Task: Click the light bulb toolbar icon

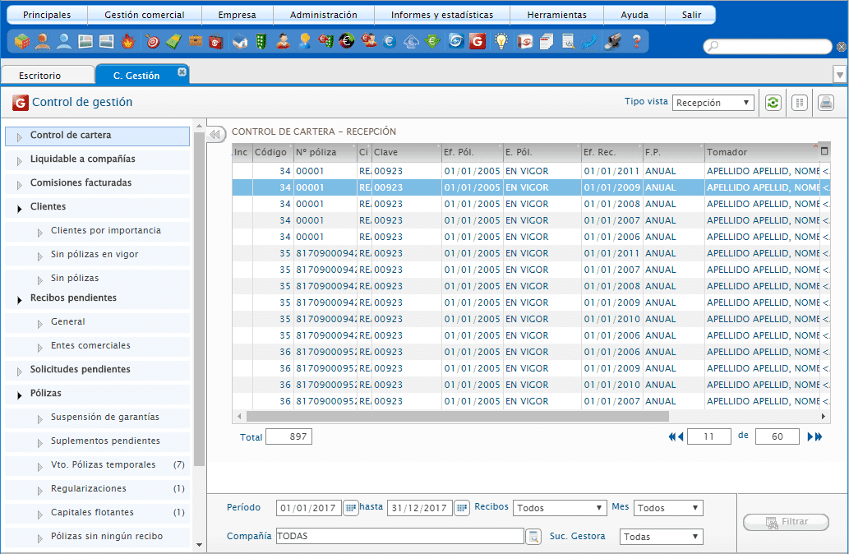Action: [x=501, y=41]
